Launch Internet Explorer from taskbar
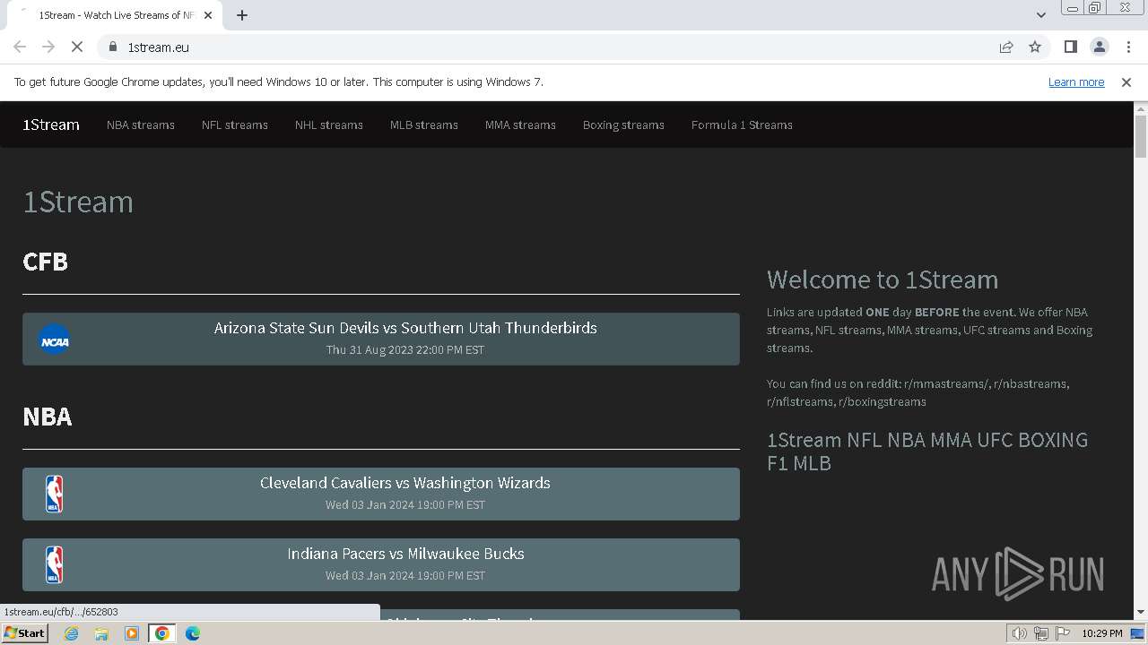Viewport: 1148px width, 645px height. click(x=71, y=633)
